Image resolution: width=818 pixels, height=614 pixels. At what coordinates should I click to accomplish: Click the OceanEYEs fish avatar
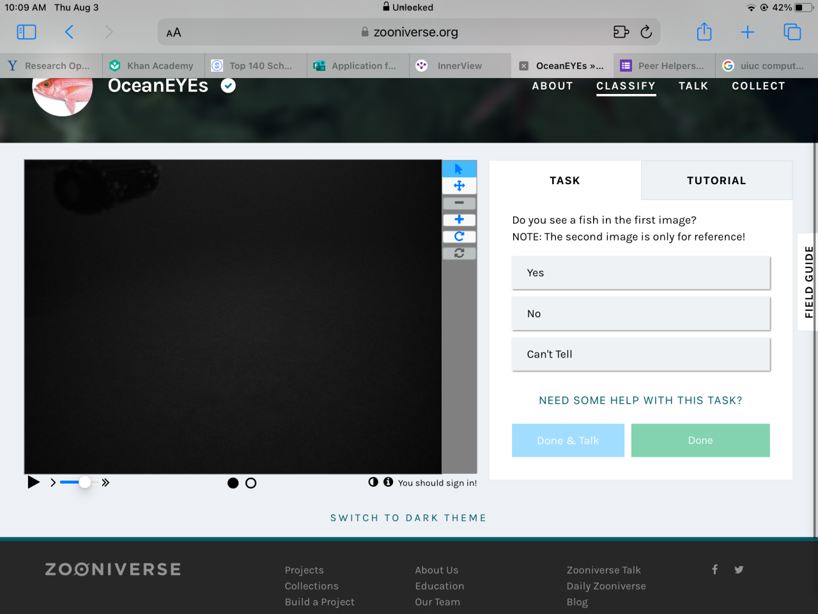point(63,97)
